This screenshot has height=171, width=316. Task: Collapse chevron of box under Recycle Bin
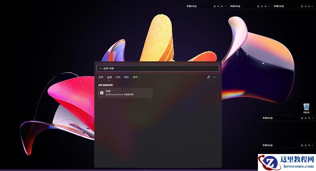tap(312, 118)
